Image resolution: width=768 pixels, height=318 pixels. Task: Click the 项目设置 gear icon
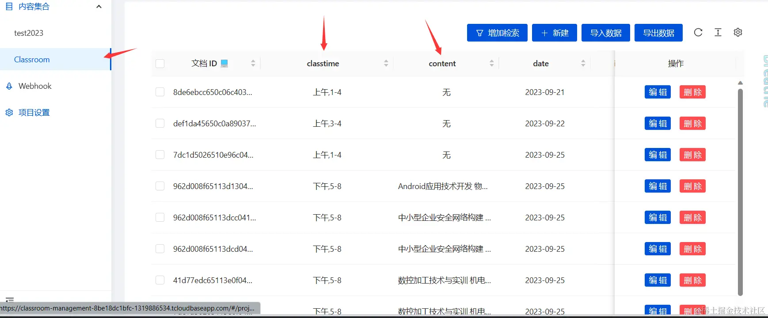(x=9, y=113)
